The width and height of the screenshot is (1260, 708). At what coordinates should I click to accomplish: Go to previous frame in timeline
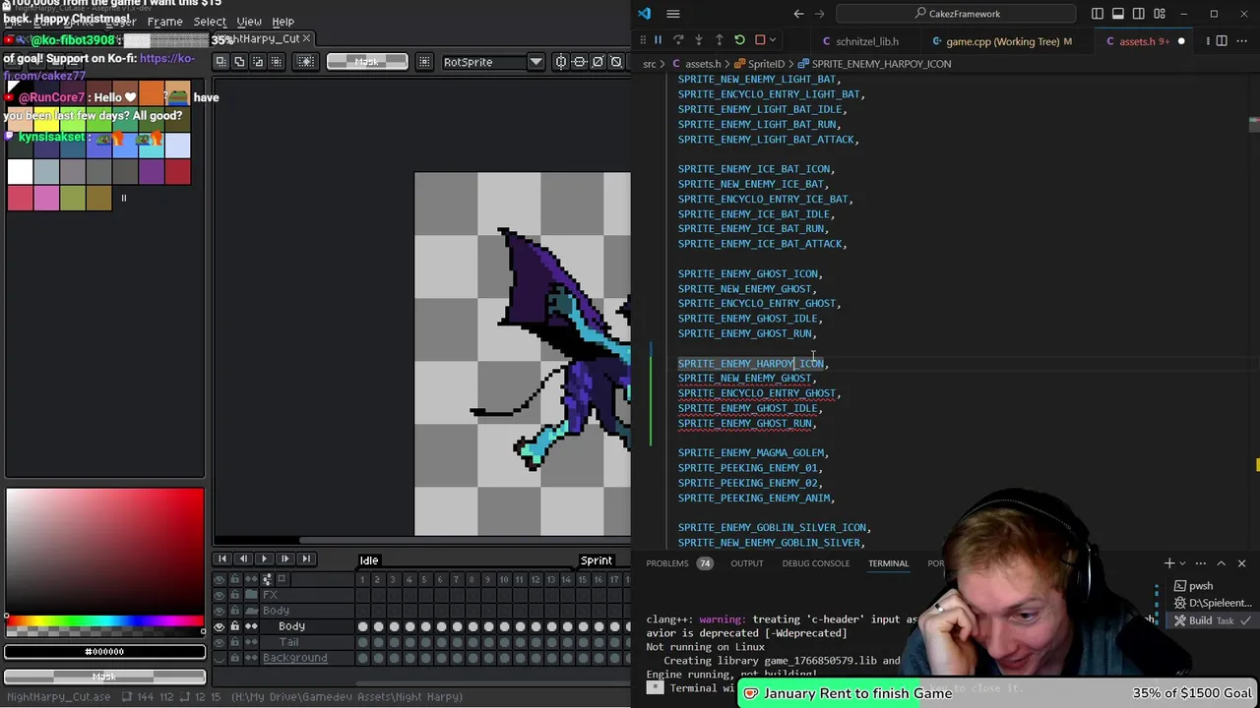243,560
